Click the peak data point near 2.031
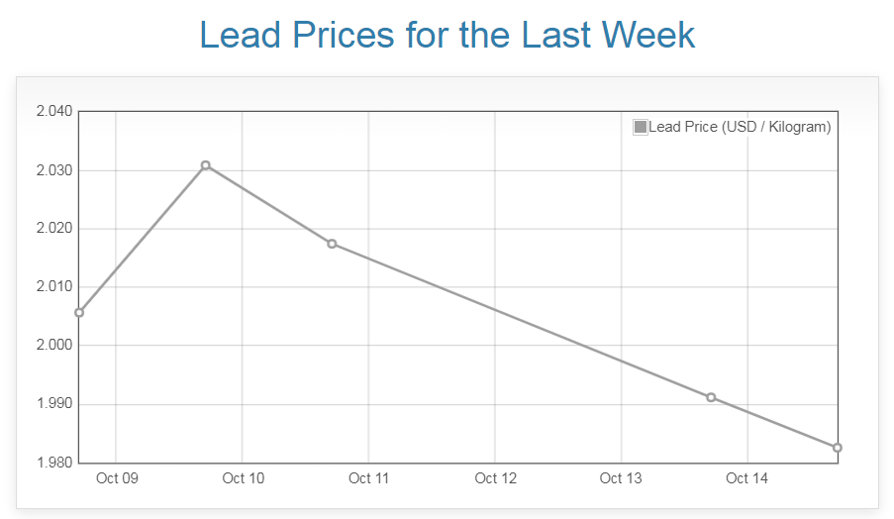 click(206, 165)
